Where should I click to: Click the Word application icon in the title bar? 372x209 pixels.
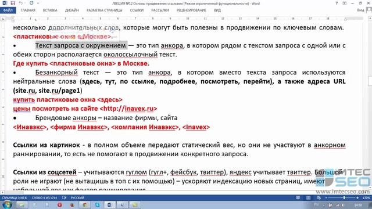(5, 3)
